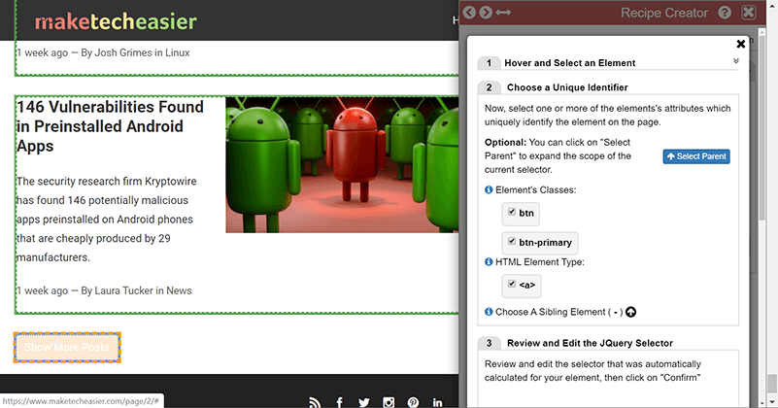Viewport: 778px width, 408px height.
Task: Click the Twitter icon in footer
Action: tap(364, 402)
